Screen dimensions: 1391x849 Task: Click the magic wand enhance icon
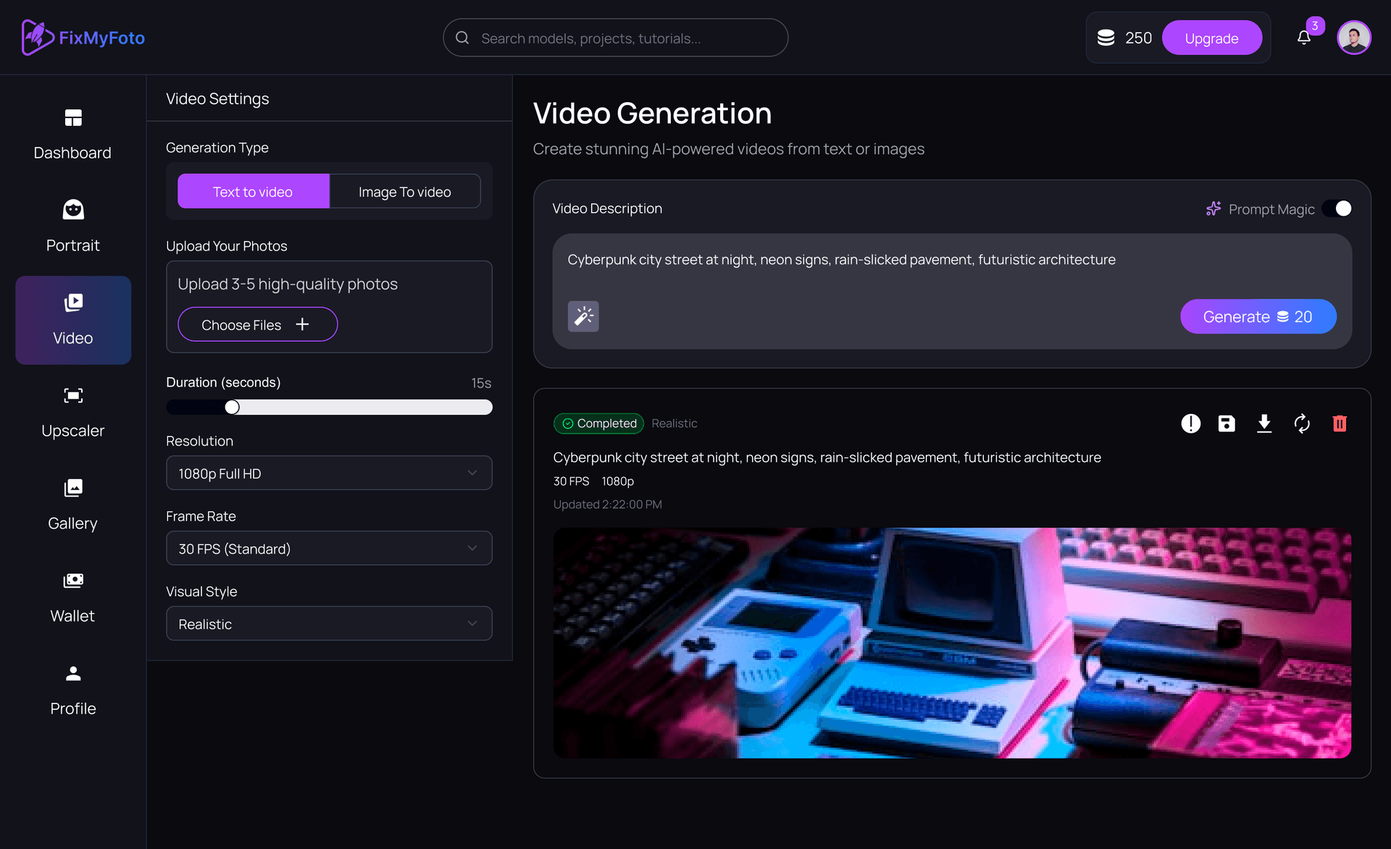[x=583, y=316]
